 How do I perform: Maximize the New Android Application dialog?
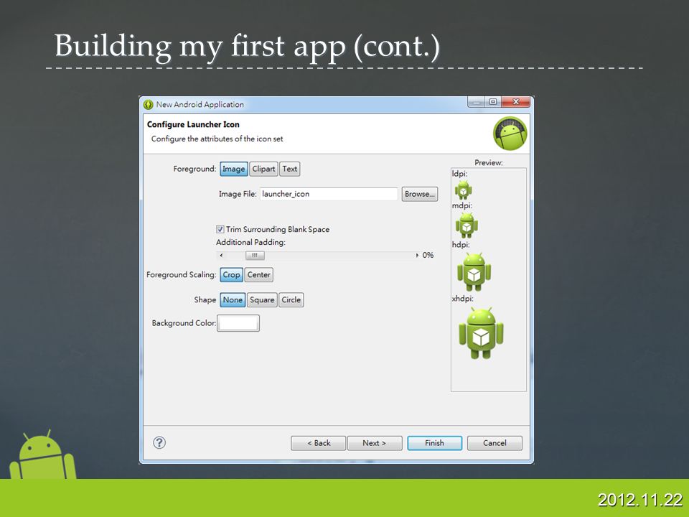[x=493, y=102]
